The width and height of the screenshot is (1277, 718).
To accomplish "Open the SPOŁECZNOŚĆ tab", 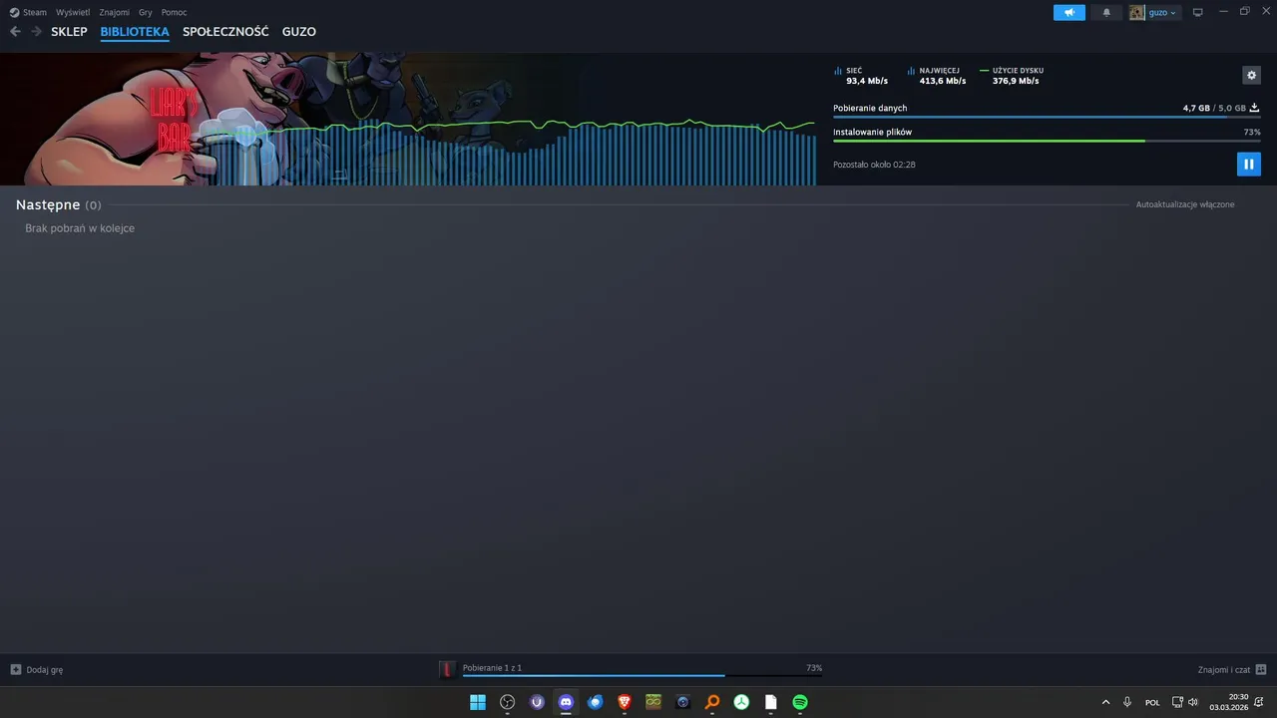I will tap(225, 32).
